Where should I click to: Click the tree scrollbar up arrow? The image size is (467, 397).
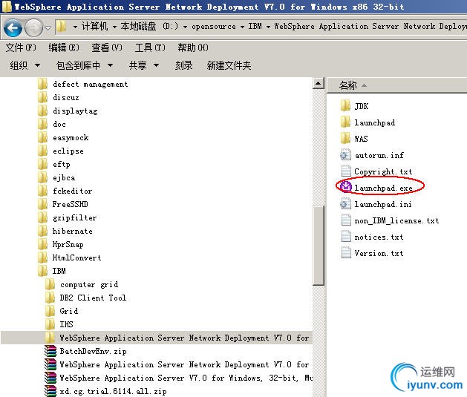(318, 83)
